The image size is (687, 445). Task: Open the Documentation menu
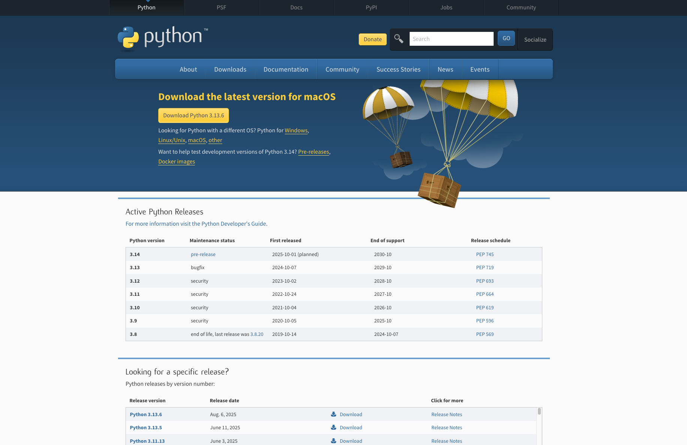pos(286,69)
